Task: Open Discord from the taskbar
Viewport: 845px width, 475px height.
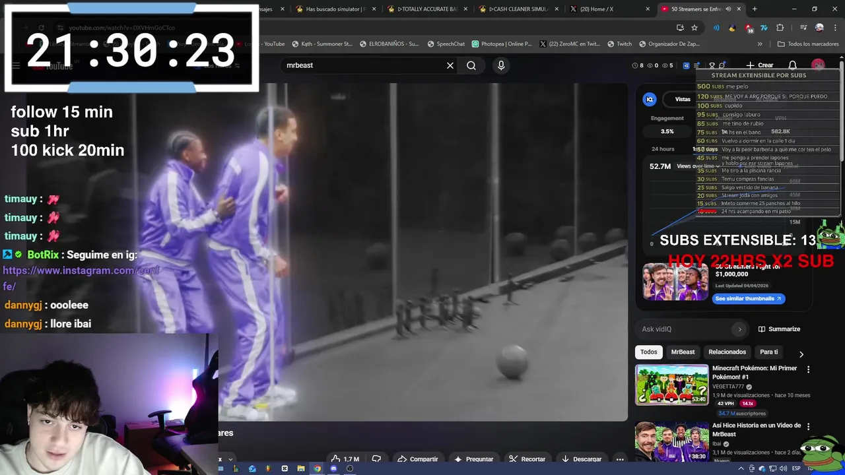Action: [x=333, y=468]
